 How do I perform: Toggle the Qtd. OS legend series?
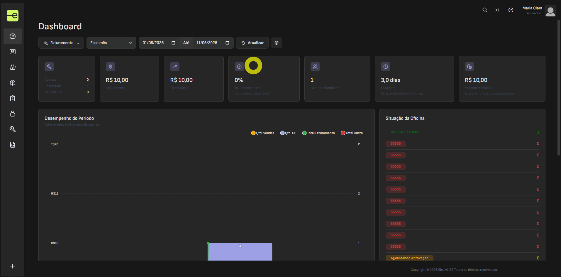pos(288,133)
